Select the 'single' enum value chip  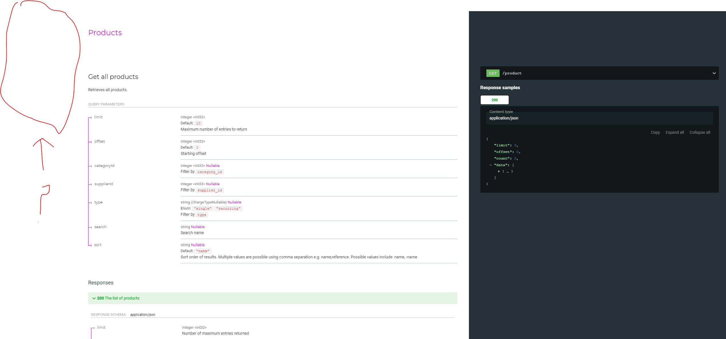[203, 208]
